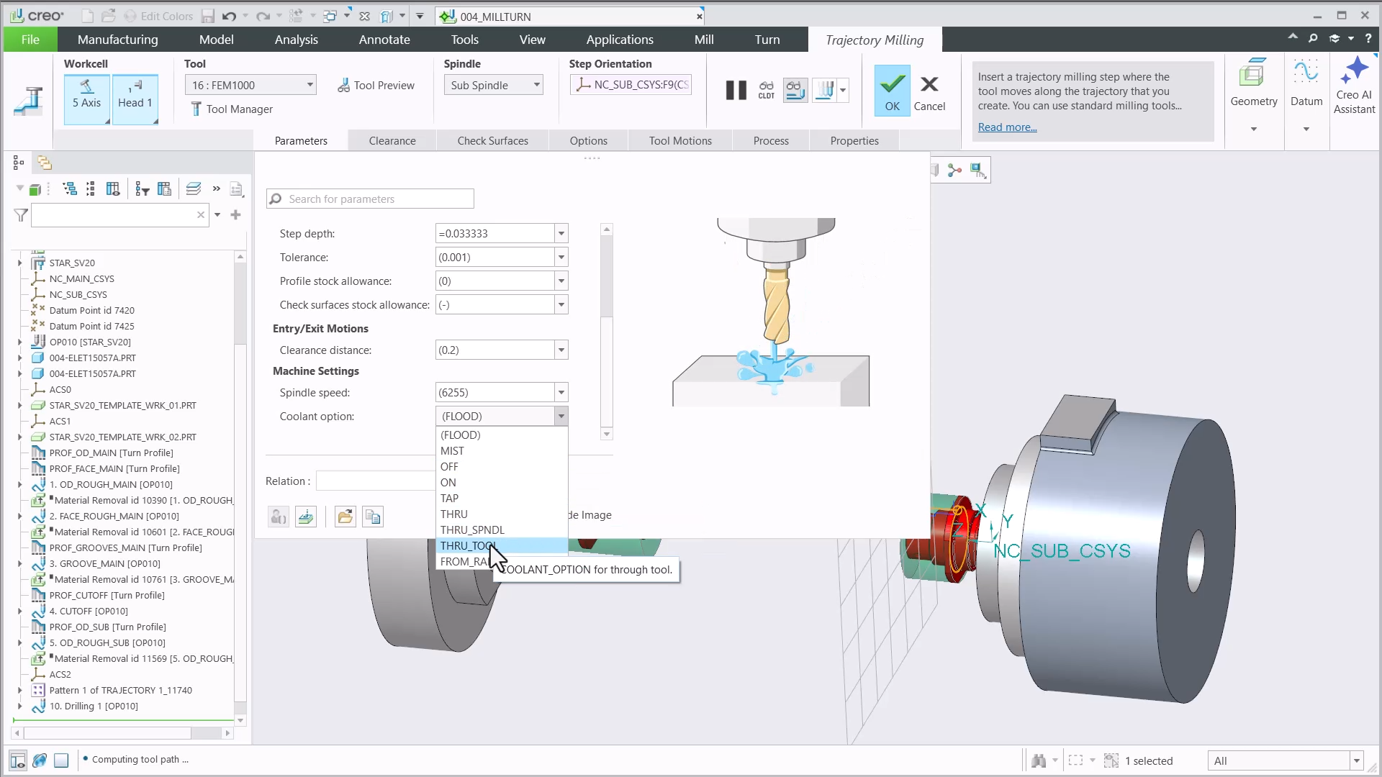Click the Undo arrow in quick access toolbar

[x=229, y=16]
